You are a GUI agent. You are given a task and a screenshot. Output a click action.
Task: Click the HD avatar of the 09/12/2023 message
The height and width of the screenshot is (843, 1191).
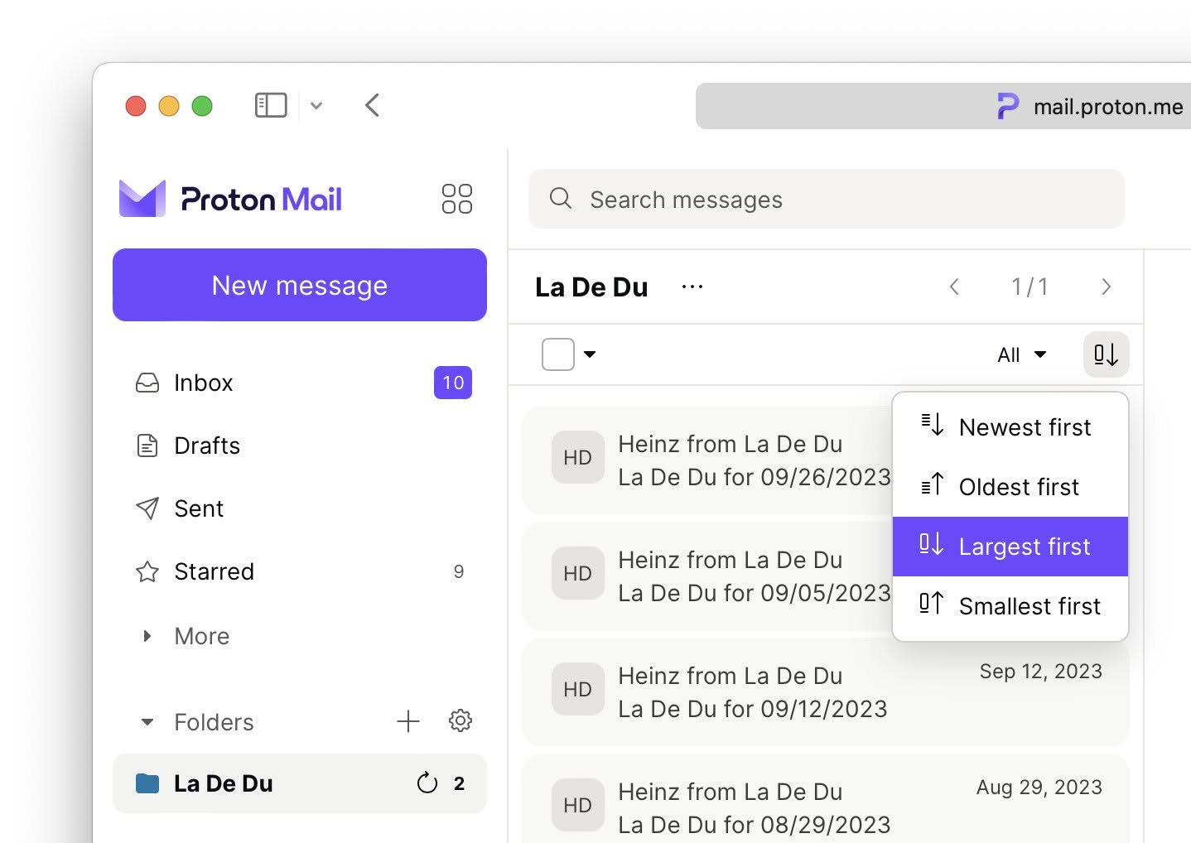pyautogui.click(x=578, y=689)
